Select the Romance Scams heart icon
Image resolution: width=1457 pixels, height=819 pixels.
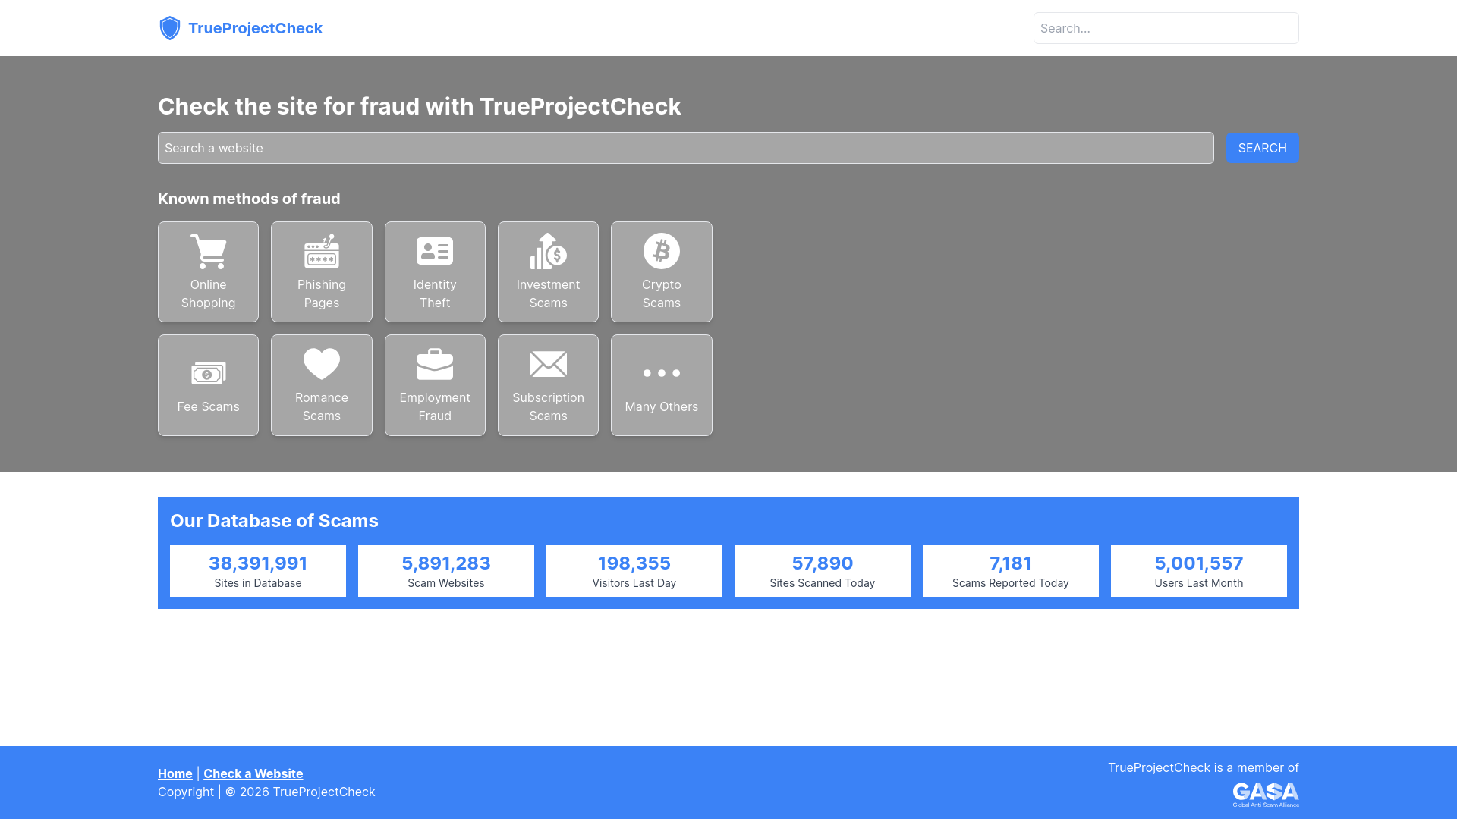pyautogui.click(x=322, y=364)
